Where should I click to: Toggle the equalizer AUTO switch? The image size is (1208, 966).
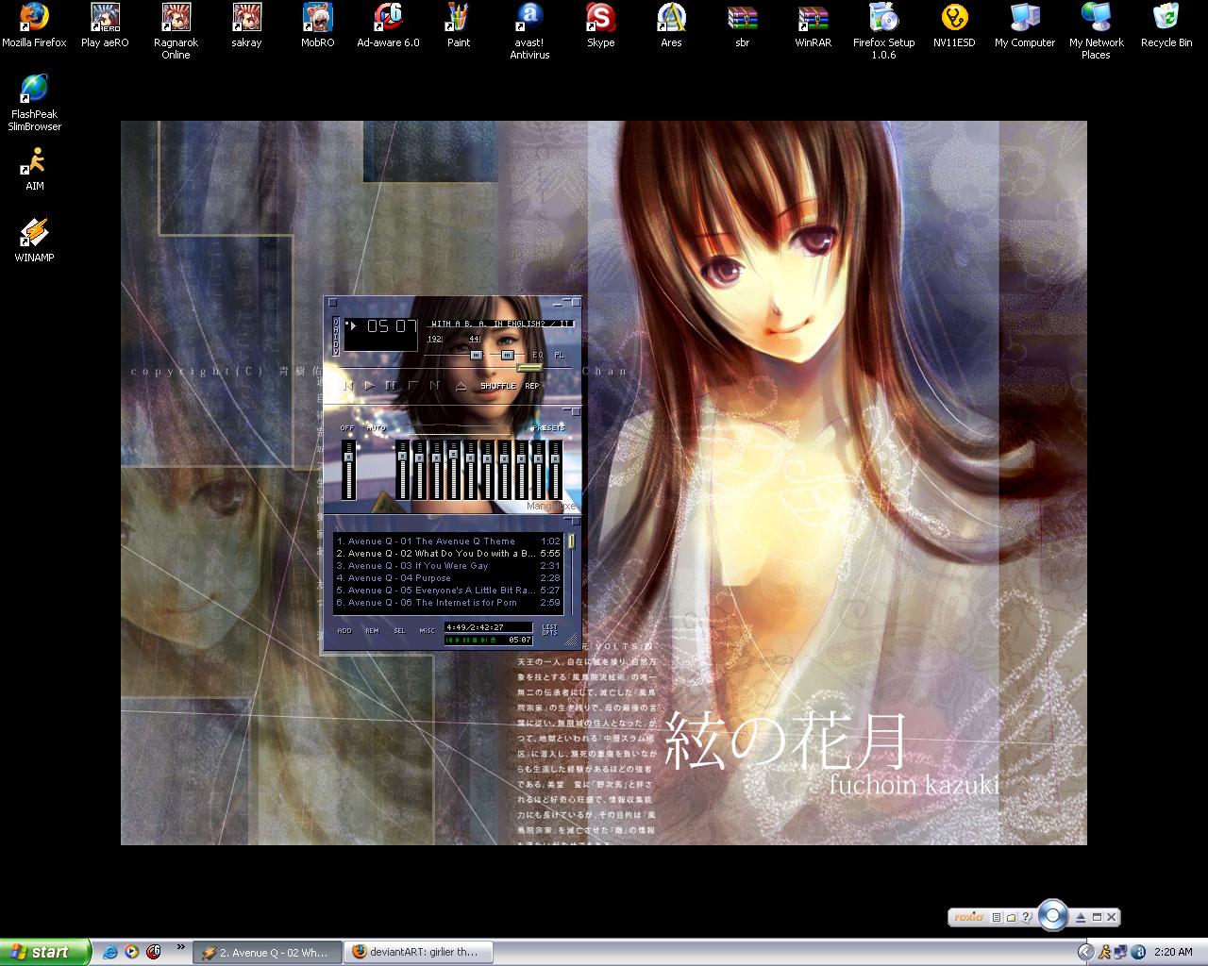coord(377,427)
